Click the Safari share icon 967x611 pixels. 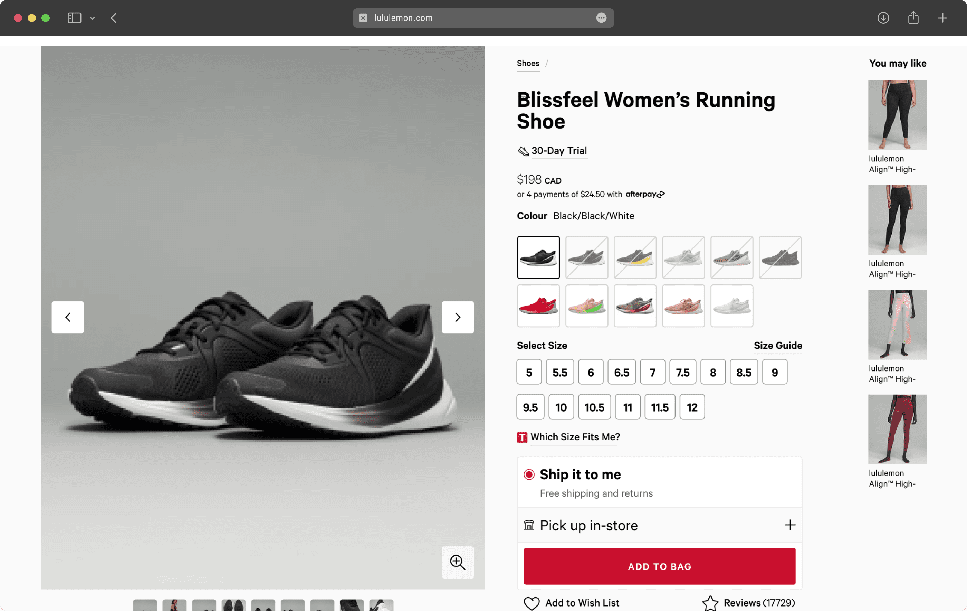913,18
